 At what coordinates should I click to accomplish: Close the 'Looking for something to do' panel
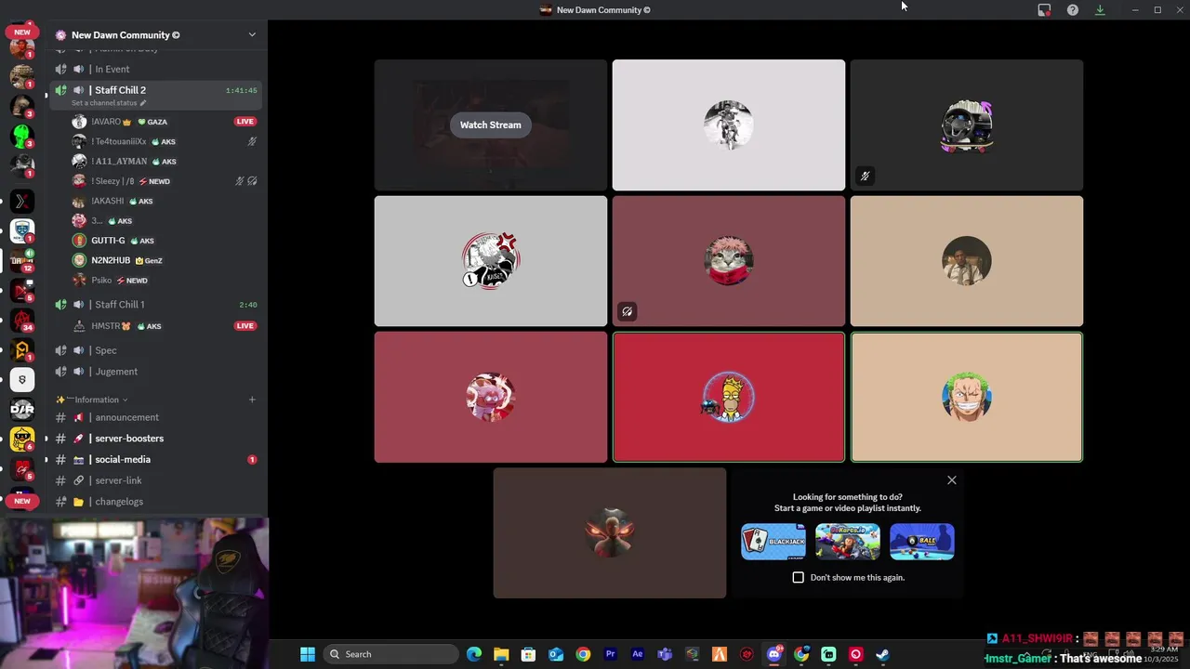951,480
